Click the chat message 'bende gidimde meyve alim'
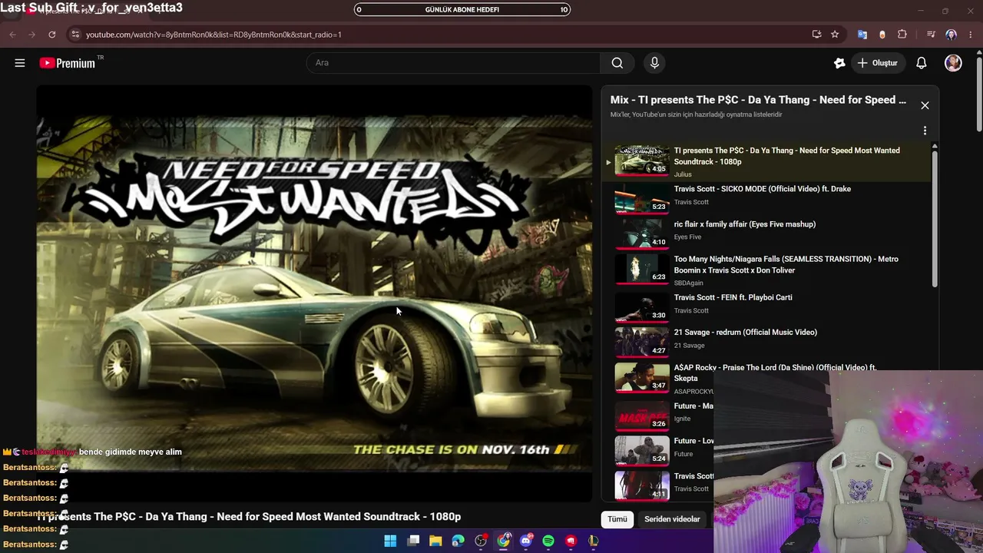 [131, 452]
